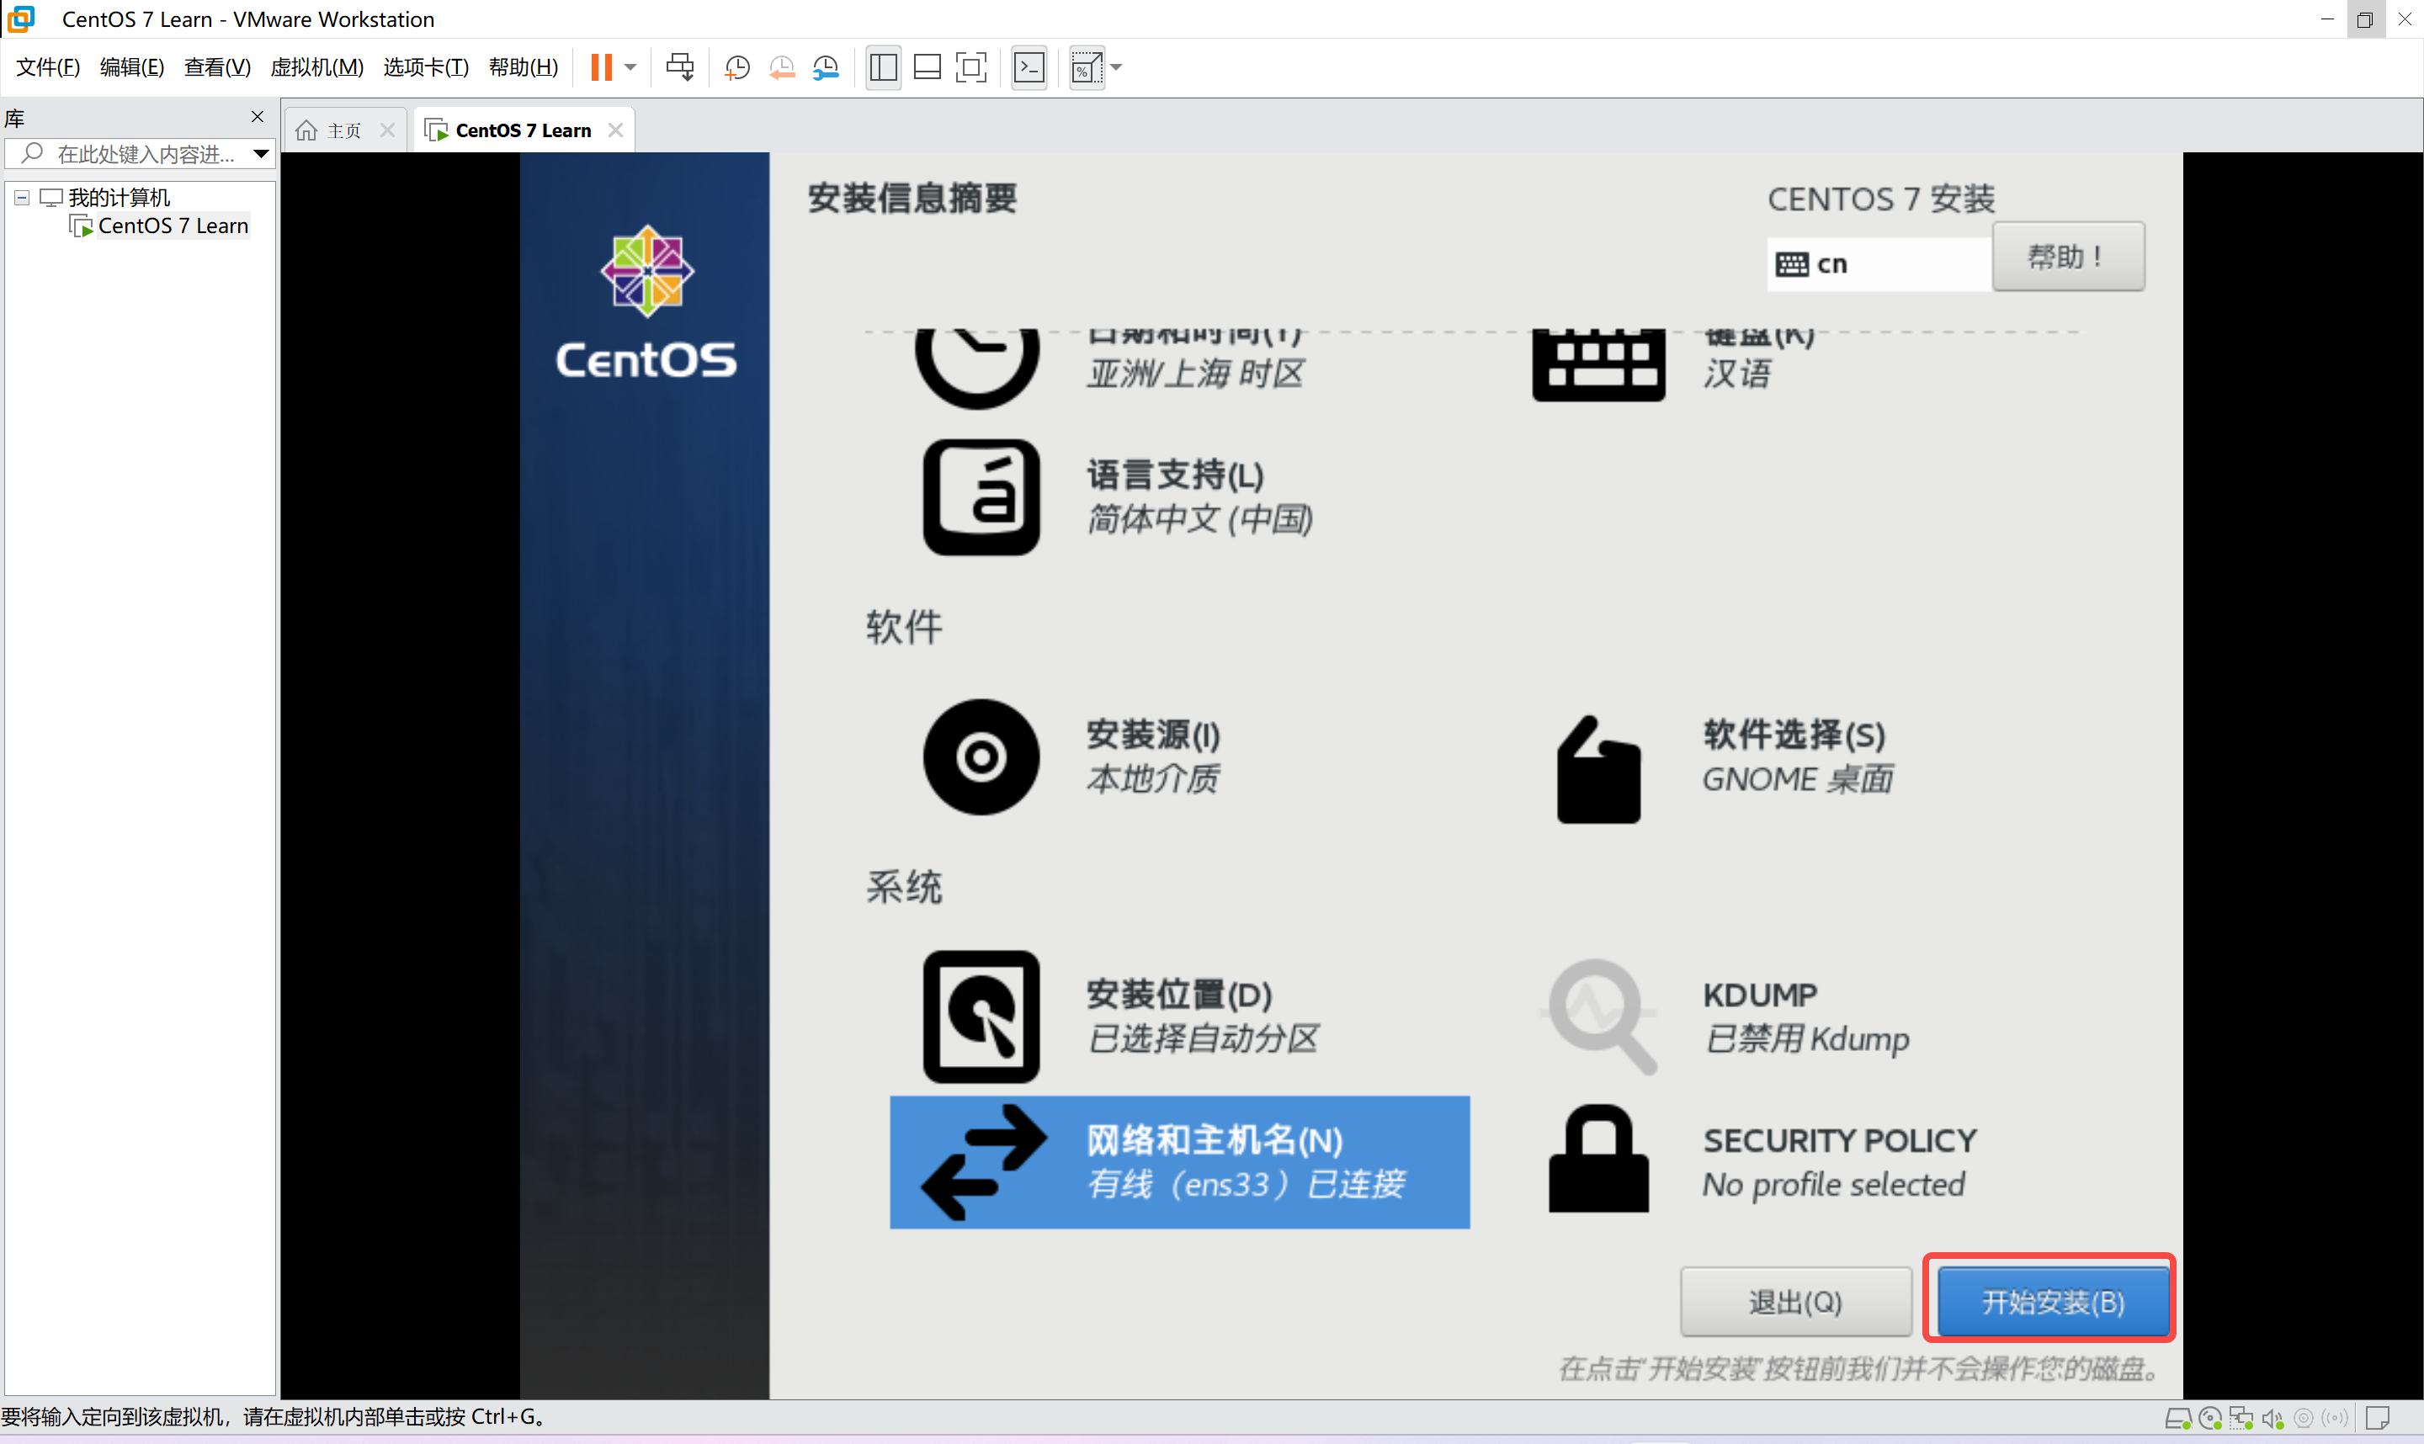Open the 选项卡(T) menu
The width and height of the screenshot is (2424, 1444).
click(425, 67)
